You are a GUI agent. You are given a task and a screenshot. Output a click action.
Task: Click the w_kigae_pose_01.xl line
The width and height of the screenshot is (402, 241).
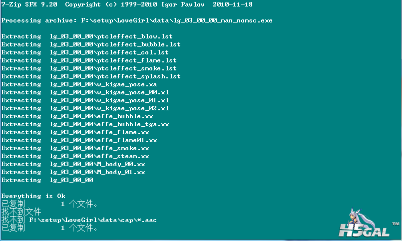pos(85,100)
